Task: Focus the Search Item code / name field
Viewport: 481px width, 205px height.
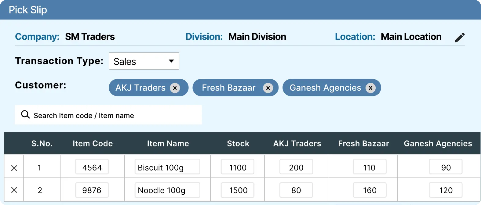Action: click(x=116, y=115)
